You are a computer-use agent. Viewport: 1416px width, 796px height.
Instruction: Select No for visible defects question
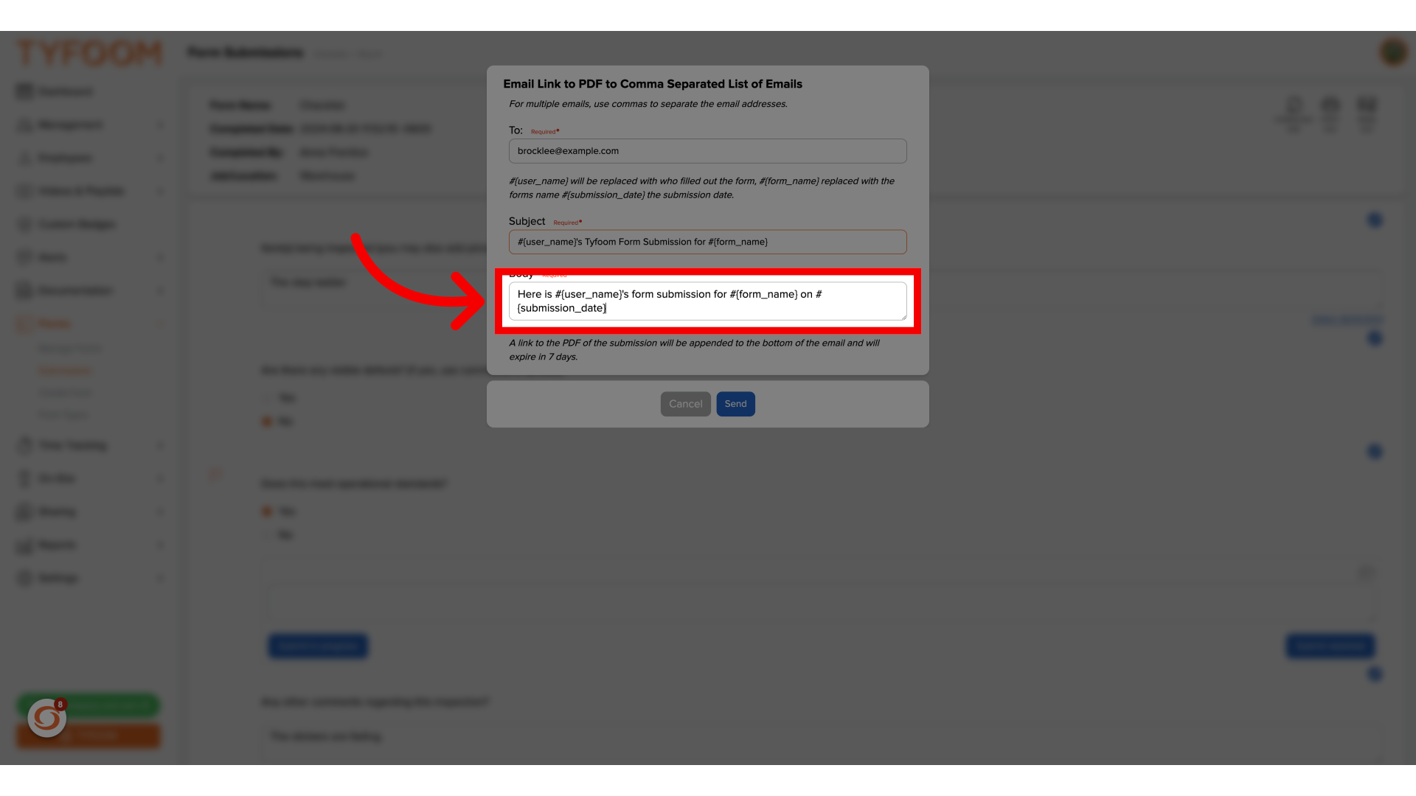[x=267, y=422]
